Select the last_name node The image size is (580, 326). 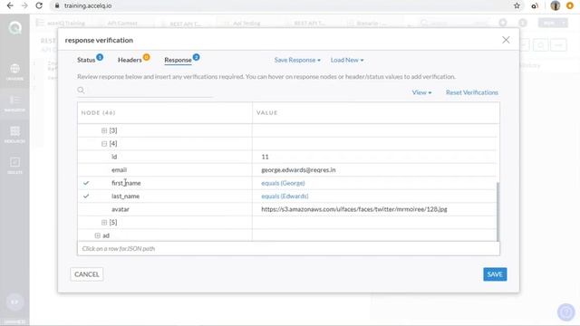point(125,197)
